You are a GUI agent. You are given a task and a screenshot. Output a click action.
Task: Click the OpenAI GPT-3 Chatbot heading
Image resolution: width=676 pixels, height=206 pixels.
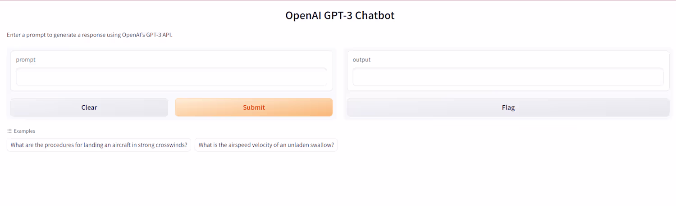coord(340,15)
